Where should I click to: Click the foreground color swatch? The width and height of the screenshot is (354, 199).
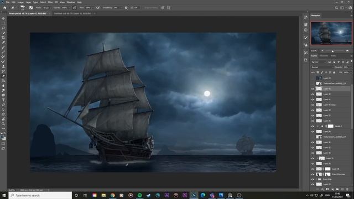point(2,137)
